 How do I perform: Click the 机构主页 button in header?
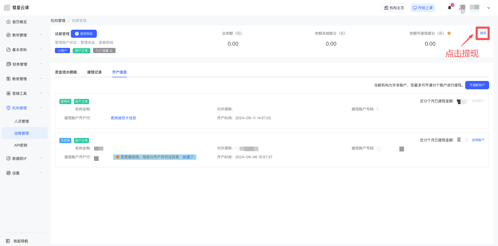[394, 8]
